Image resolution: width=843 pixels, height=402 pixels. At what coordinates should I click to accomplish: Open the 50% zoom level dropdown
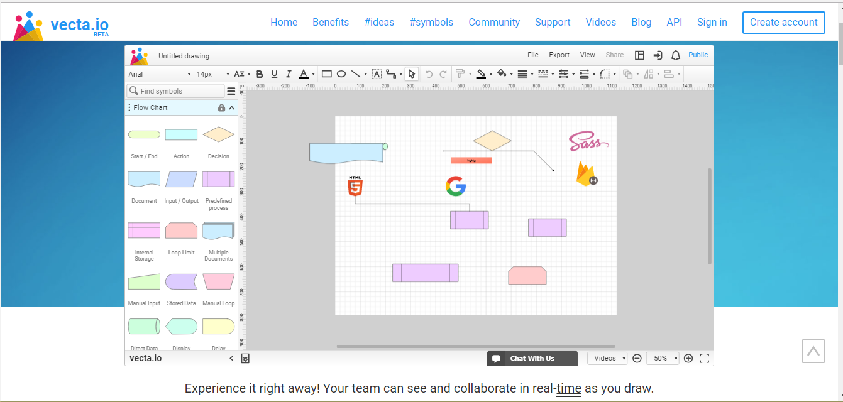(x=663, y=359)
